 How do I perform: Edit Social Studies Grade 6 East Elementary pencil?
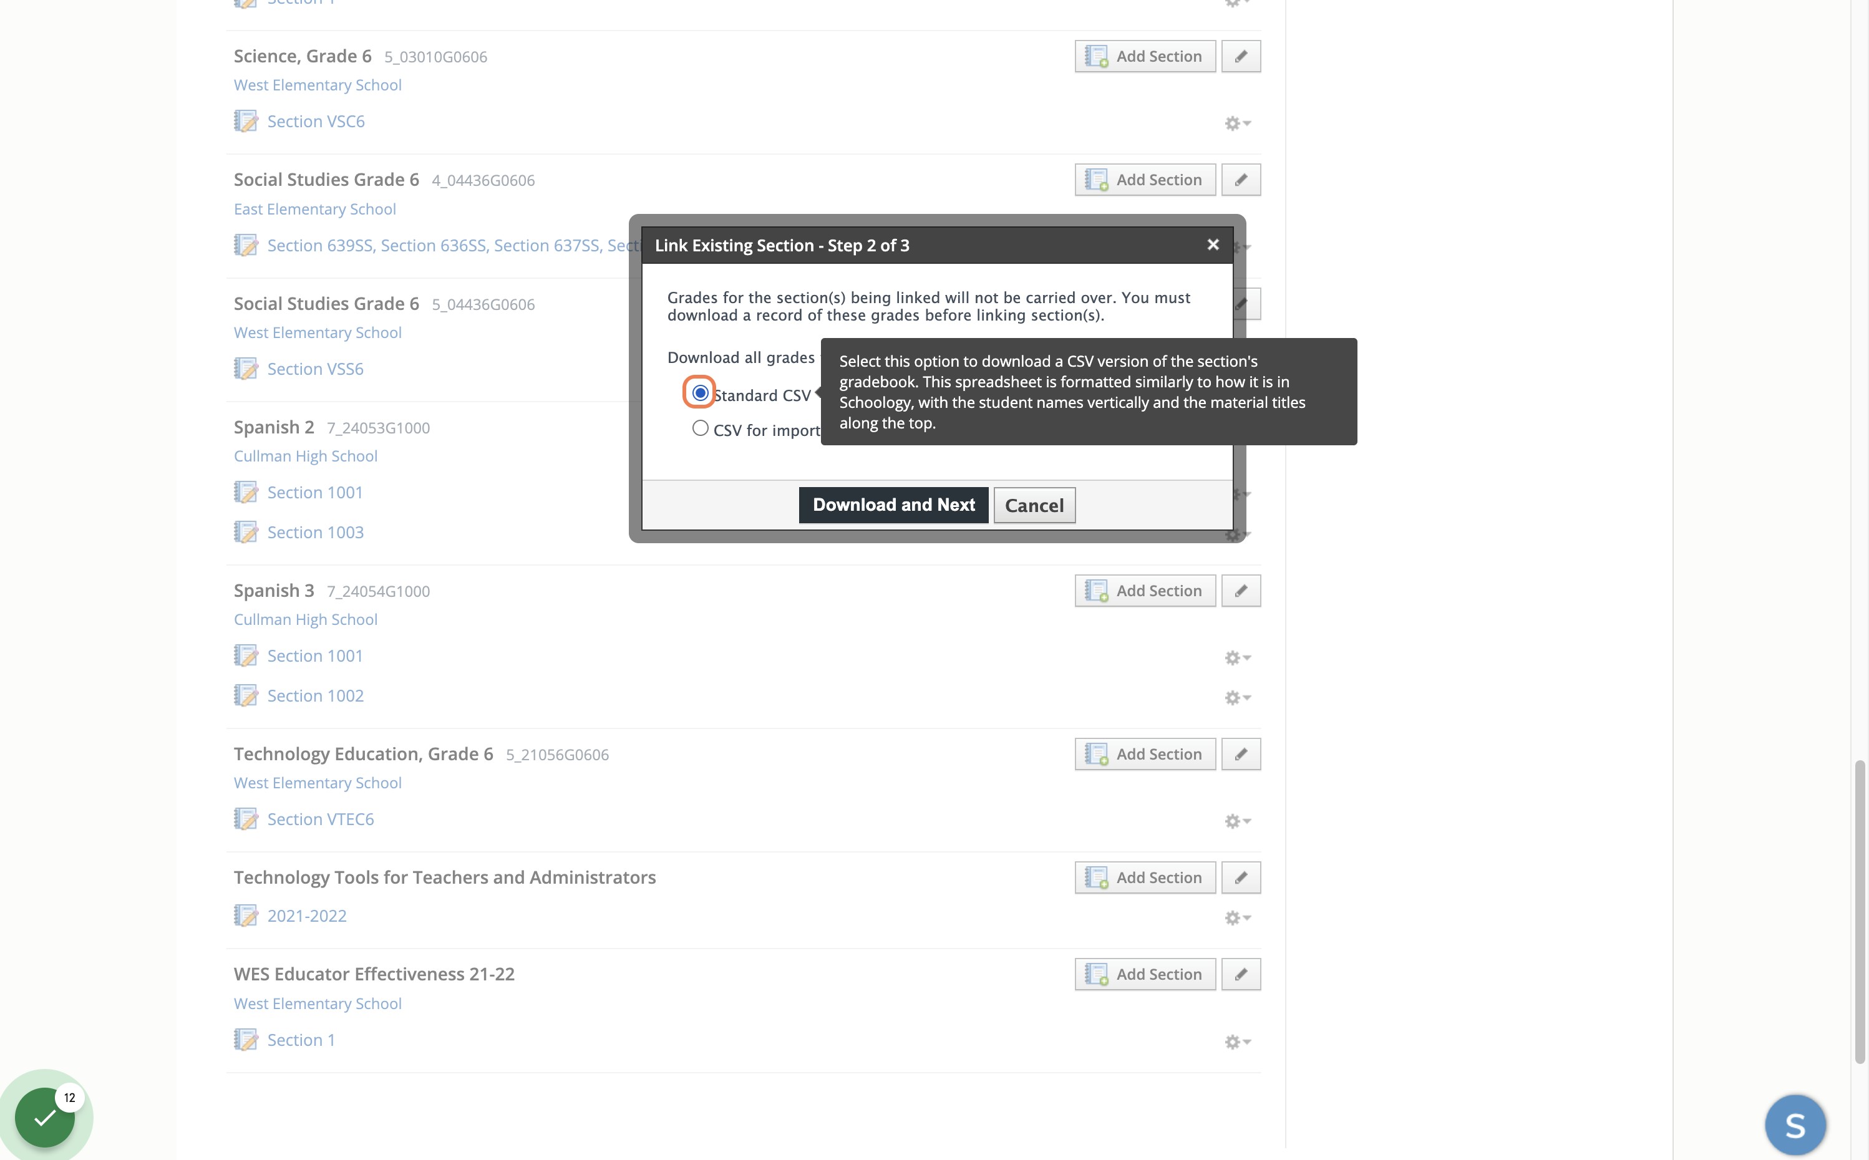pos(1241,180)
